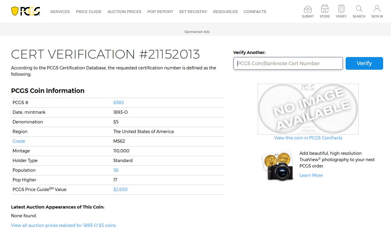Click the Verify Another label
Image resolution: width=391 pixels, height=236 pixels.
(249, 53)
